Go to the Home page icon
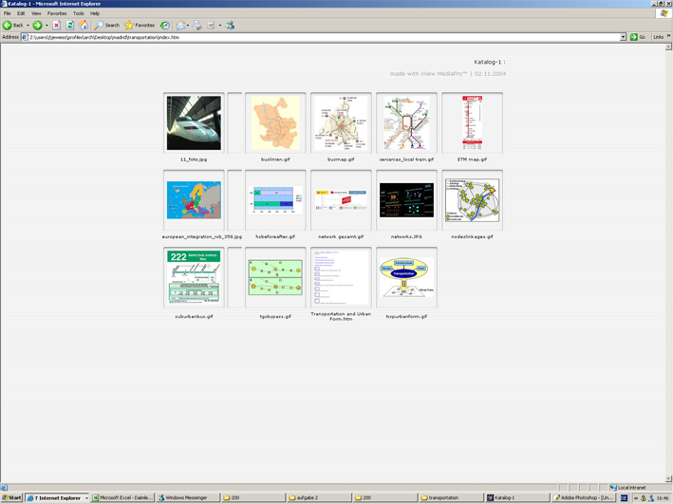673x504 pixels. click(x=84, y=26)
